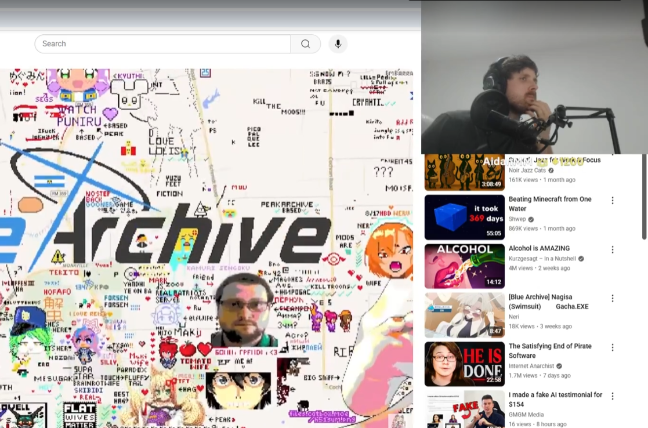Open Beating Minecraft from One Water thumbnail
The width and height of the screenshot is (648, 428).
click(465, 217)
